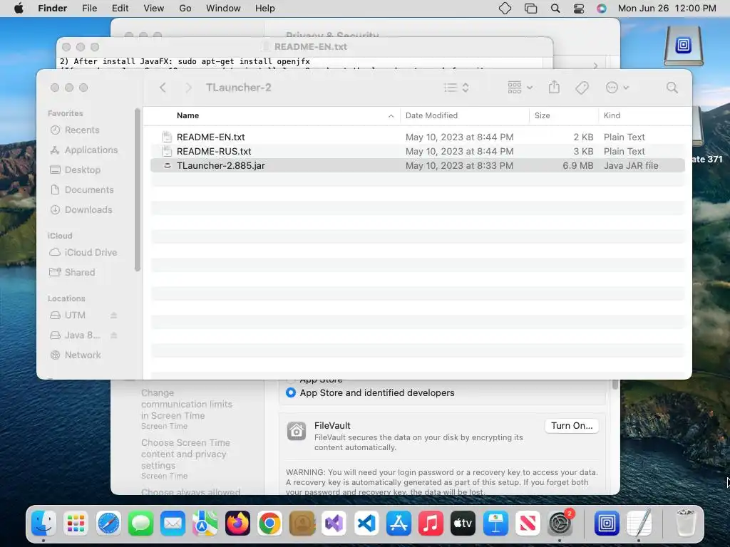
Task: Open the Finder menu
Action: (x=52, y=9)
